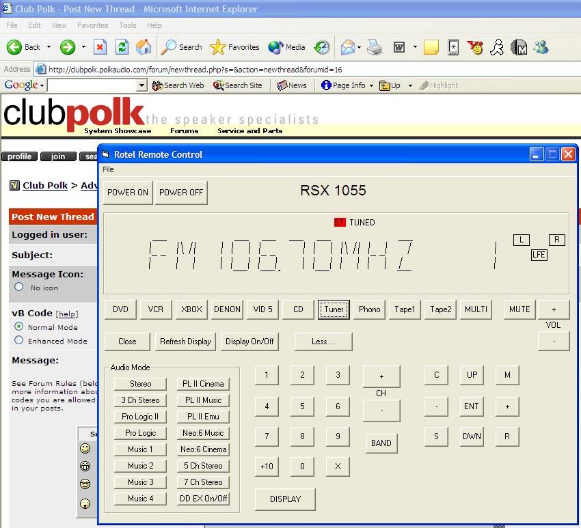Click the Google toolbar Page Info button
The width and height of the screenshot is (581, 528).
pos(344,85)
